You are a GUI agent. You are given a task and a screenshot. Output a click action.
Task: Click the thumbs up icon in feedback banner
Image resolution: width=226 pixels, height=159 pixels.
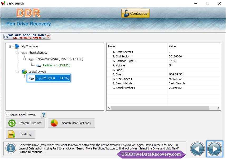coord(6,37)
